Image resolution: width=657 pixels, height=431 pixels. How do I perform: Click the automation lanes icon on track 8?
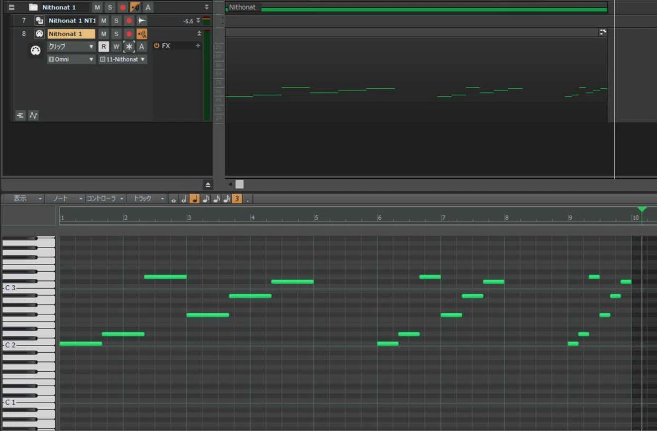(33, 115)
